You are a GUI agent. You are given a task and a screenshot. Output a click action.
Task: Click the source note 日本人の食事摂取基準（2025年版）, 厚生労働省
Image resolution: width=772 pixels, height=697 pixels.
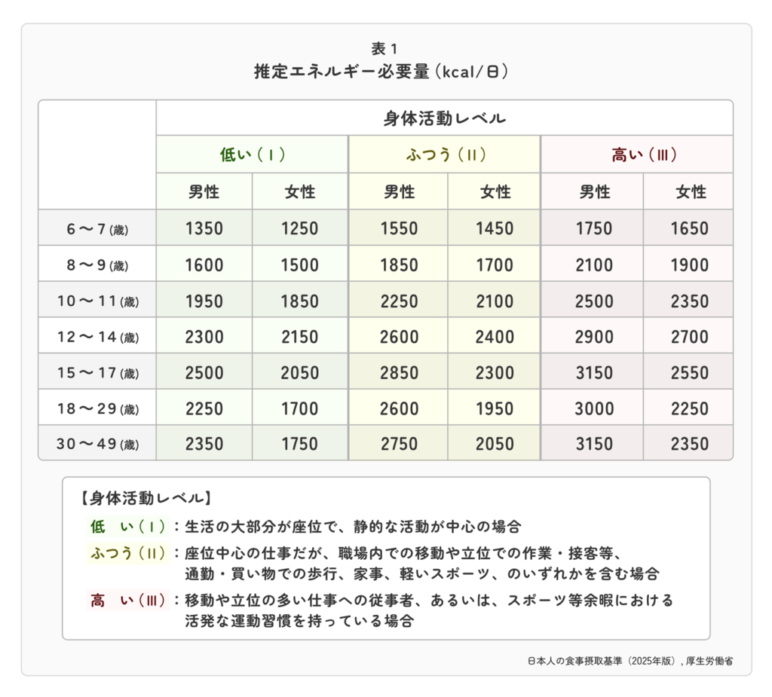point(630,661)
